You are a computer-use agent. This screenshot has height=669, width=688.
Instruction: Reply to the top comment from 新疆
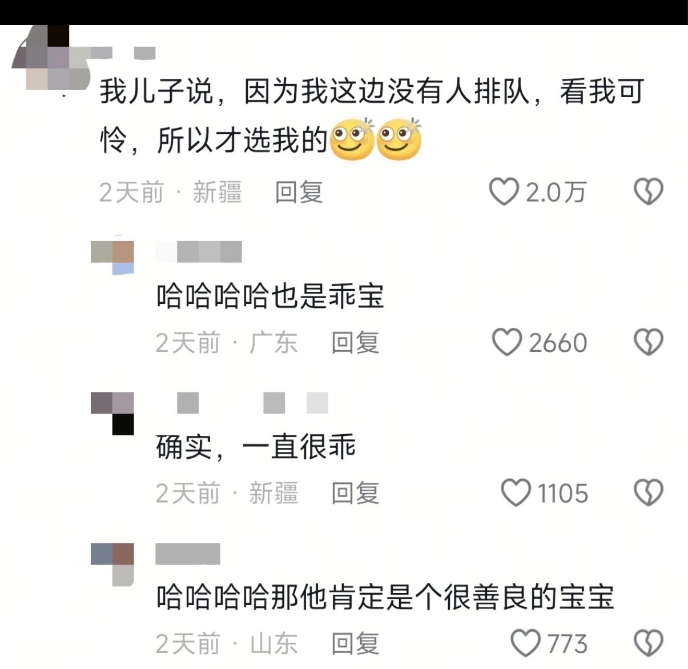[299, 192]
